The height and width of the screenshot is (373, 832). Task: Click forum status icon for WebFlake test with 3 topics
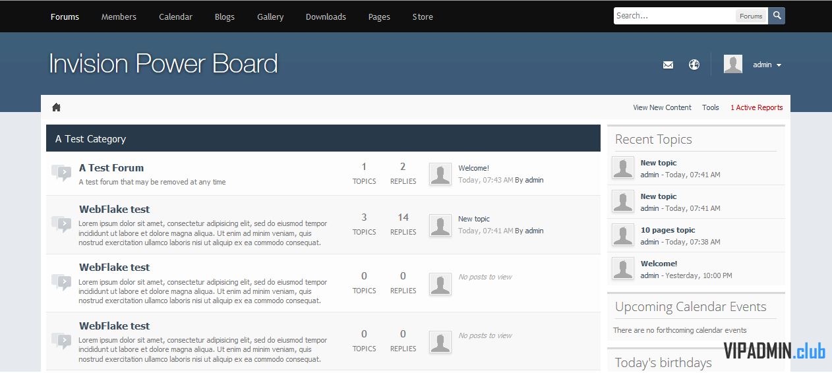coord(61,225)
